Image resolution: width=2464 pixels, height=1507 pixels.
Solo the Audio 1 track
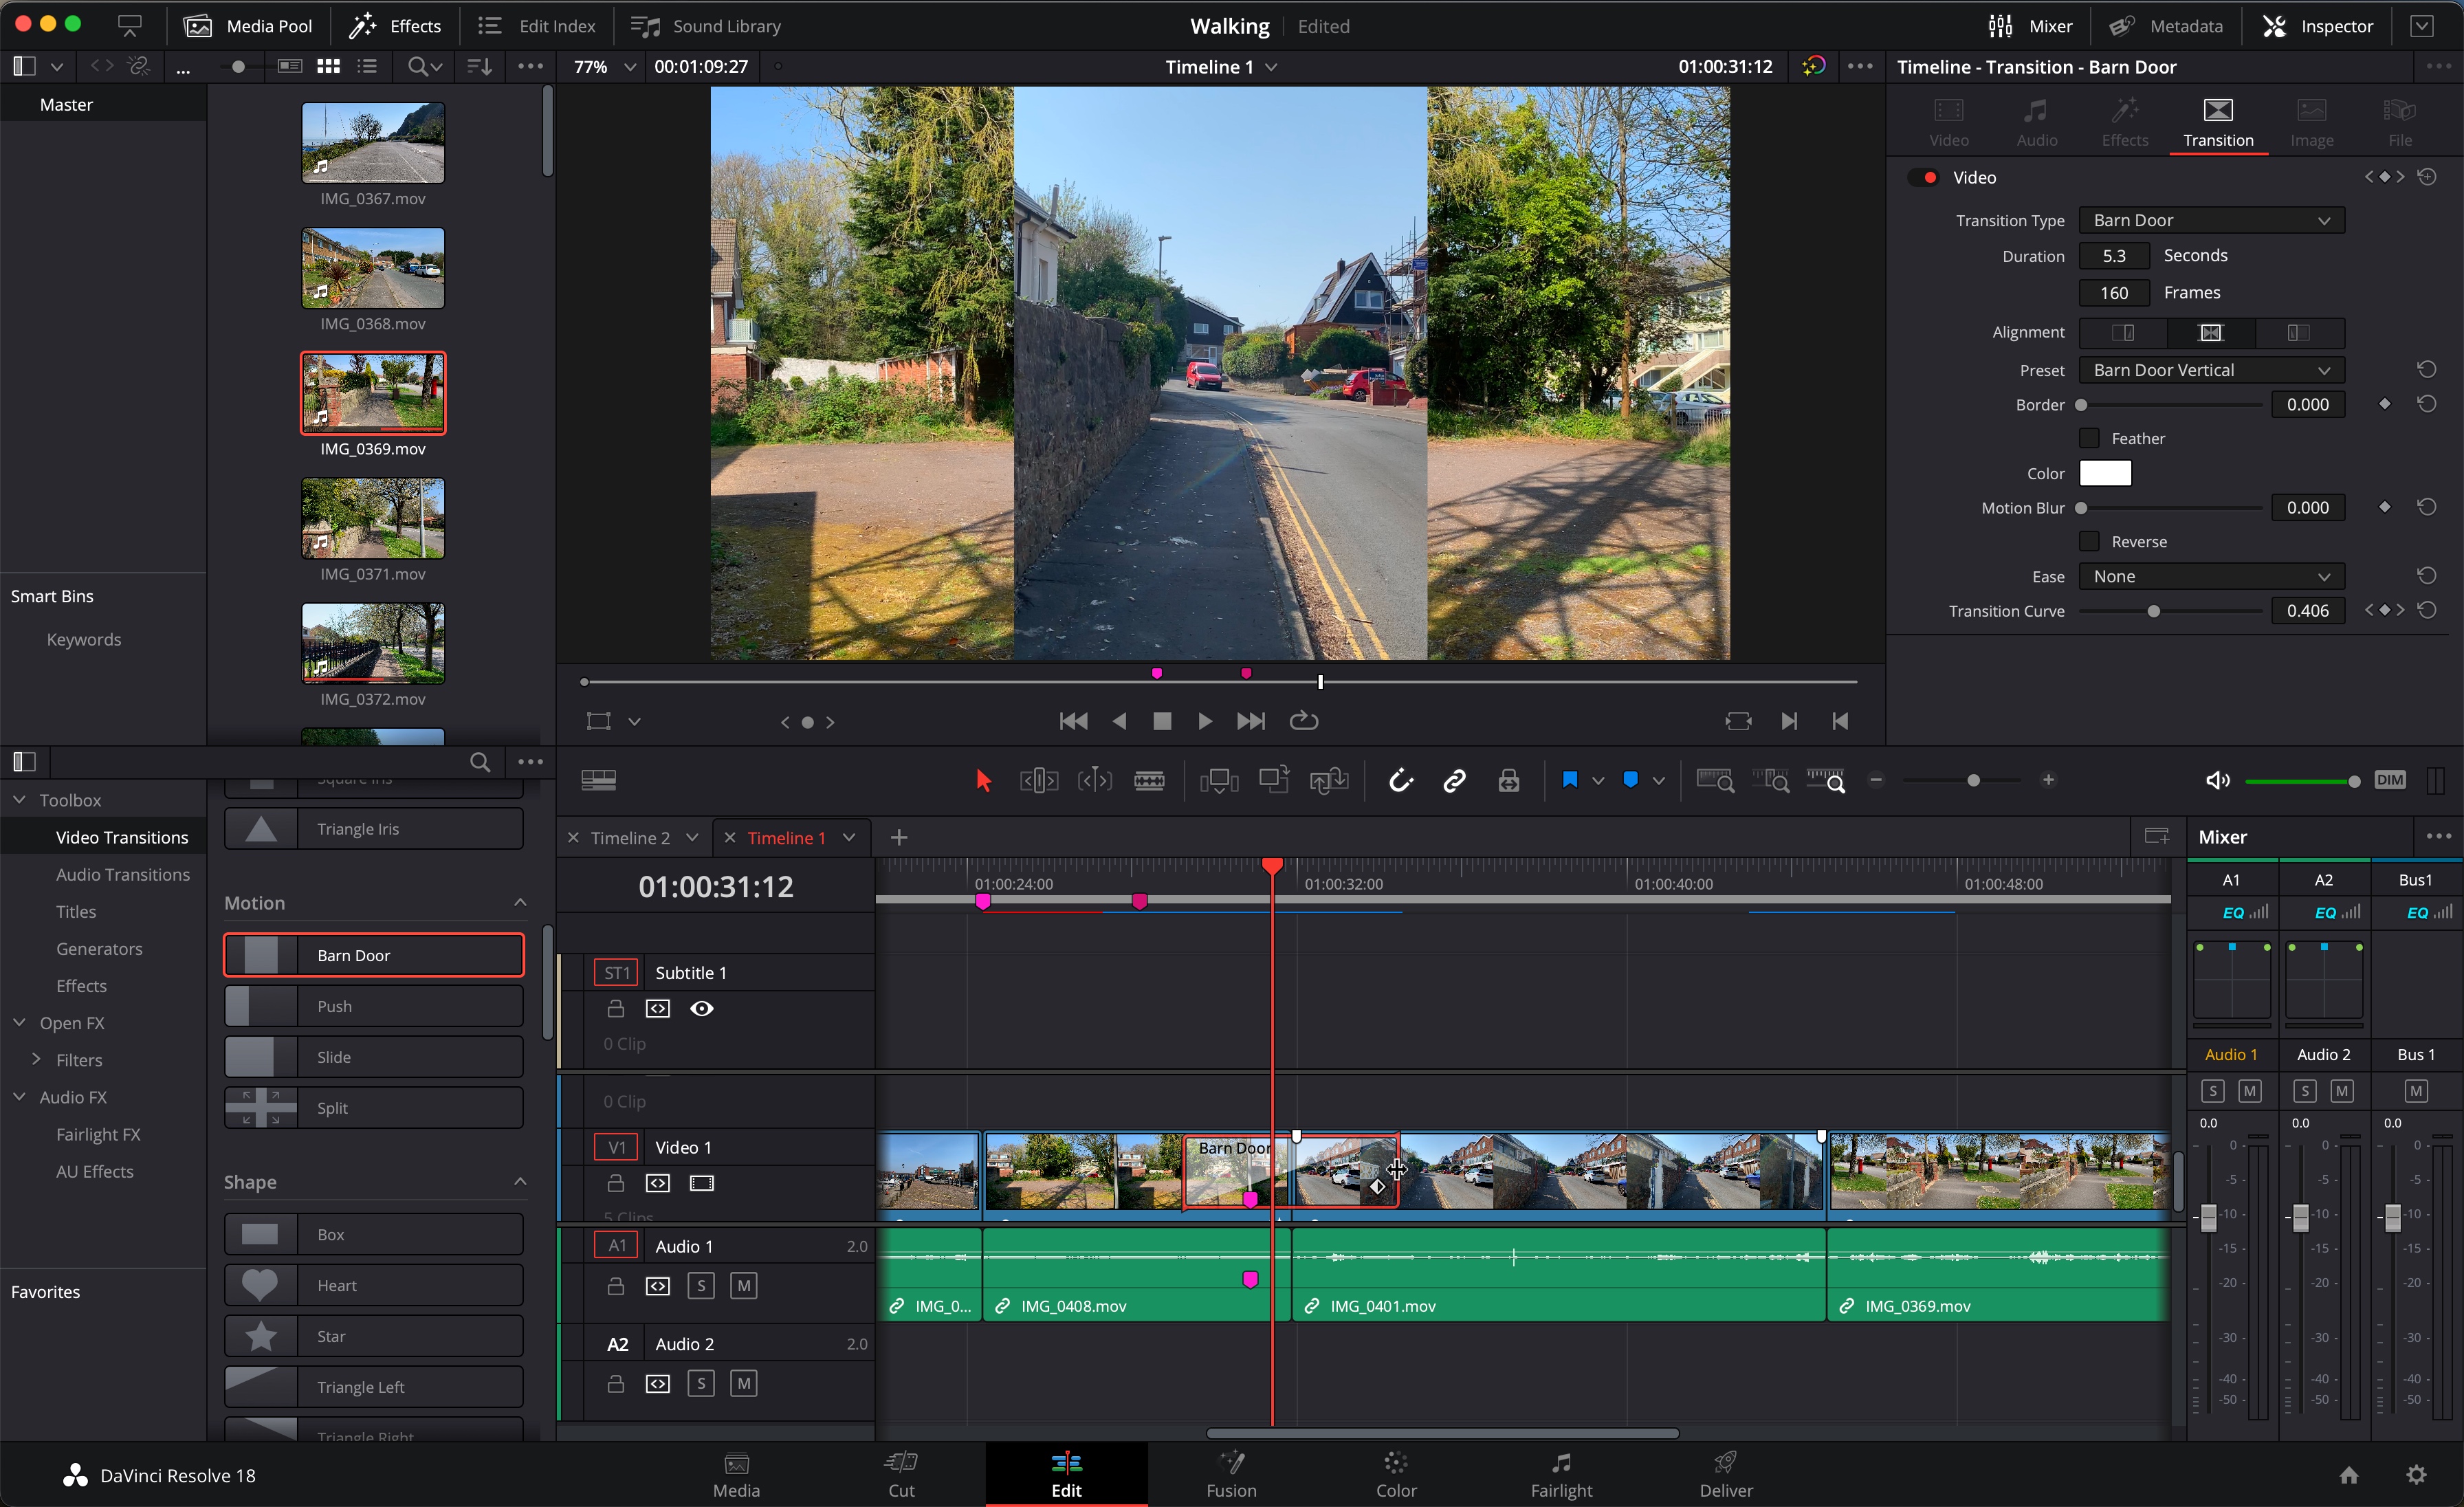[701, 1286]
